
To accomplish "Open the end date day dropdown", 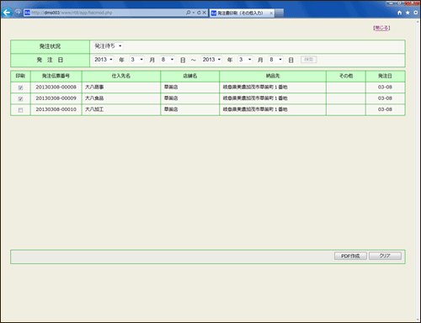I will tap(275, 60).
